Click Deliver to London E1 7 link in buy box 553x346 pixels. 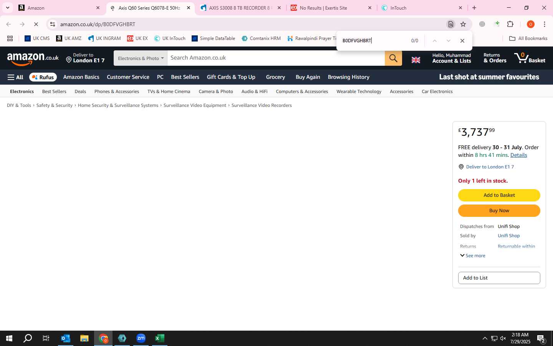(x=490, y=167)
